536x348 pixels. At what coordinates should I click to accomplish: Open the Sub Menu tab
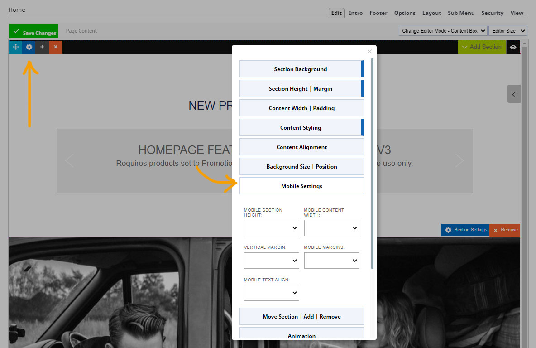[461, 13]
